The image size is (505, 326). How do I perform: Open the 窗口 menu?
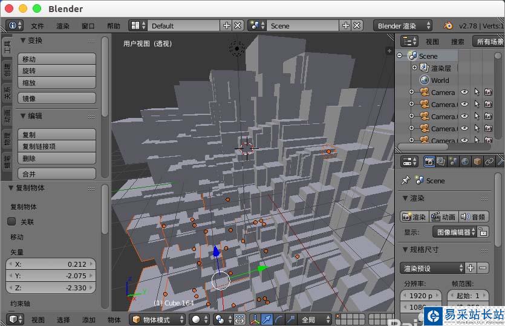point(88,26)
